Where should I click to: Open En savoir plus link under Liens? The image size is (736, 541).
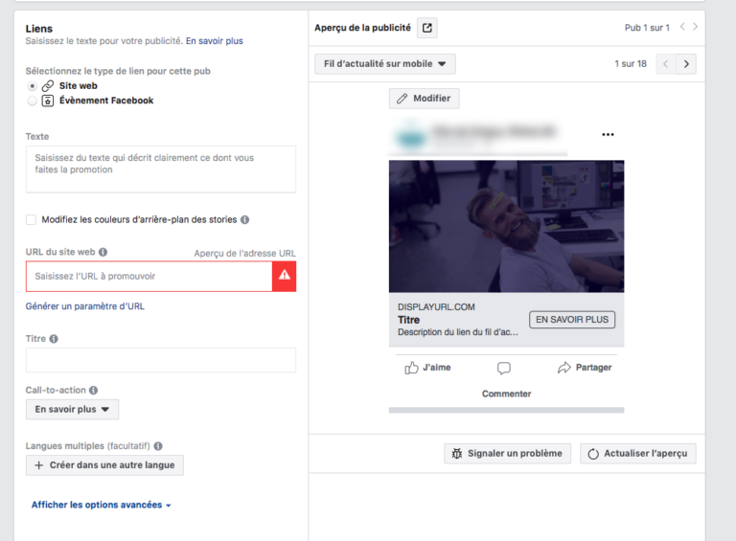tap(215, 41)
